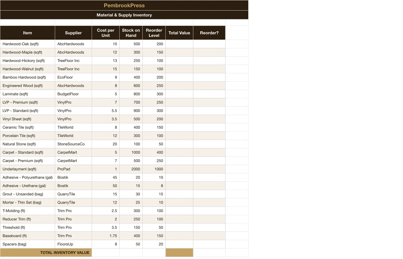Click the gold total inventory value cell
The image size is (403, 259).
point(179,252)
